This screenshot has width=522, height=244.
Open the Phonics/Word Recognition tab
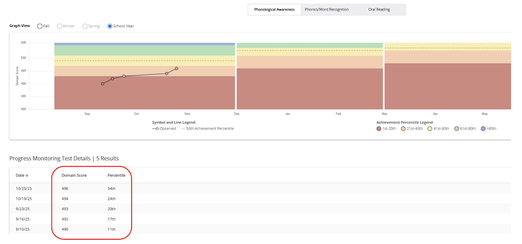pos(327,10)
